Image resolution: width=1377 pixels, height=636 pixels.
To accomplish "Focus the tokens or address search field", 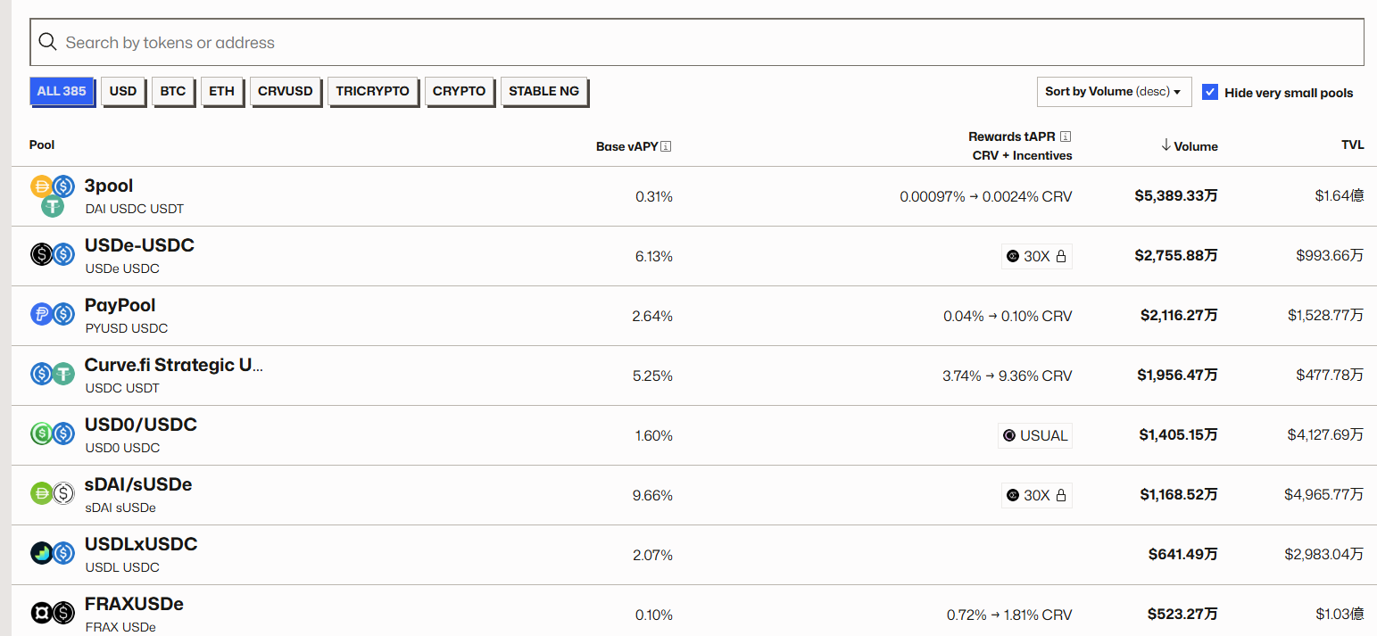I will click(696, 43).
